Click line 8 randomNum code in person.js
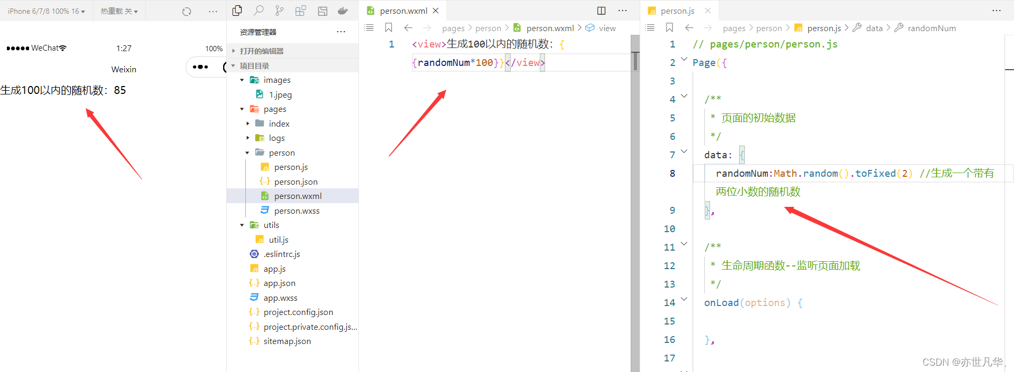 coord(814,173)
